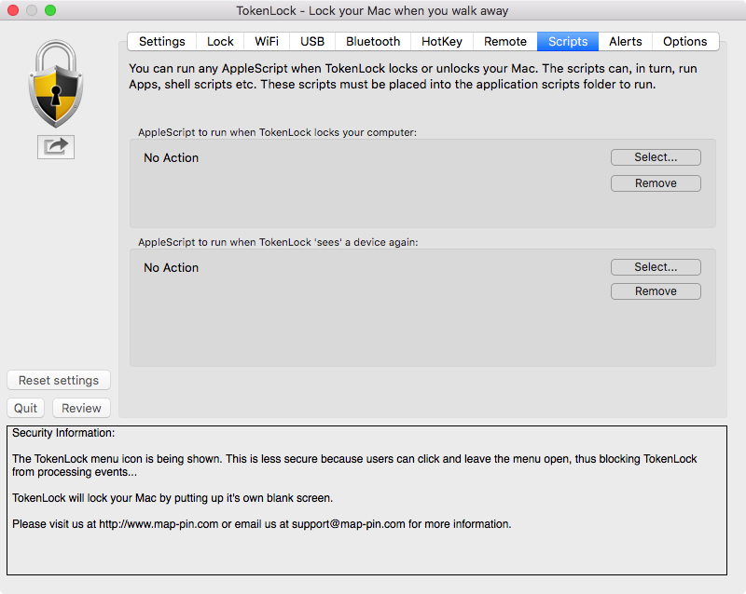Select a script for when device is seen again
This screenshot has width=746, height=594.
656,267
